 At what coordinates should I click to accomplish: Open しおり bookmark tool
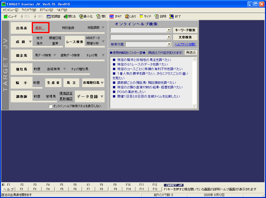click(130, 16)
